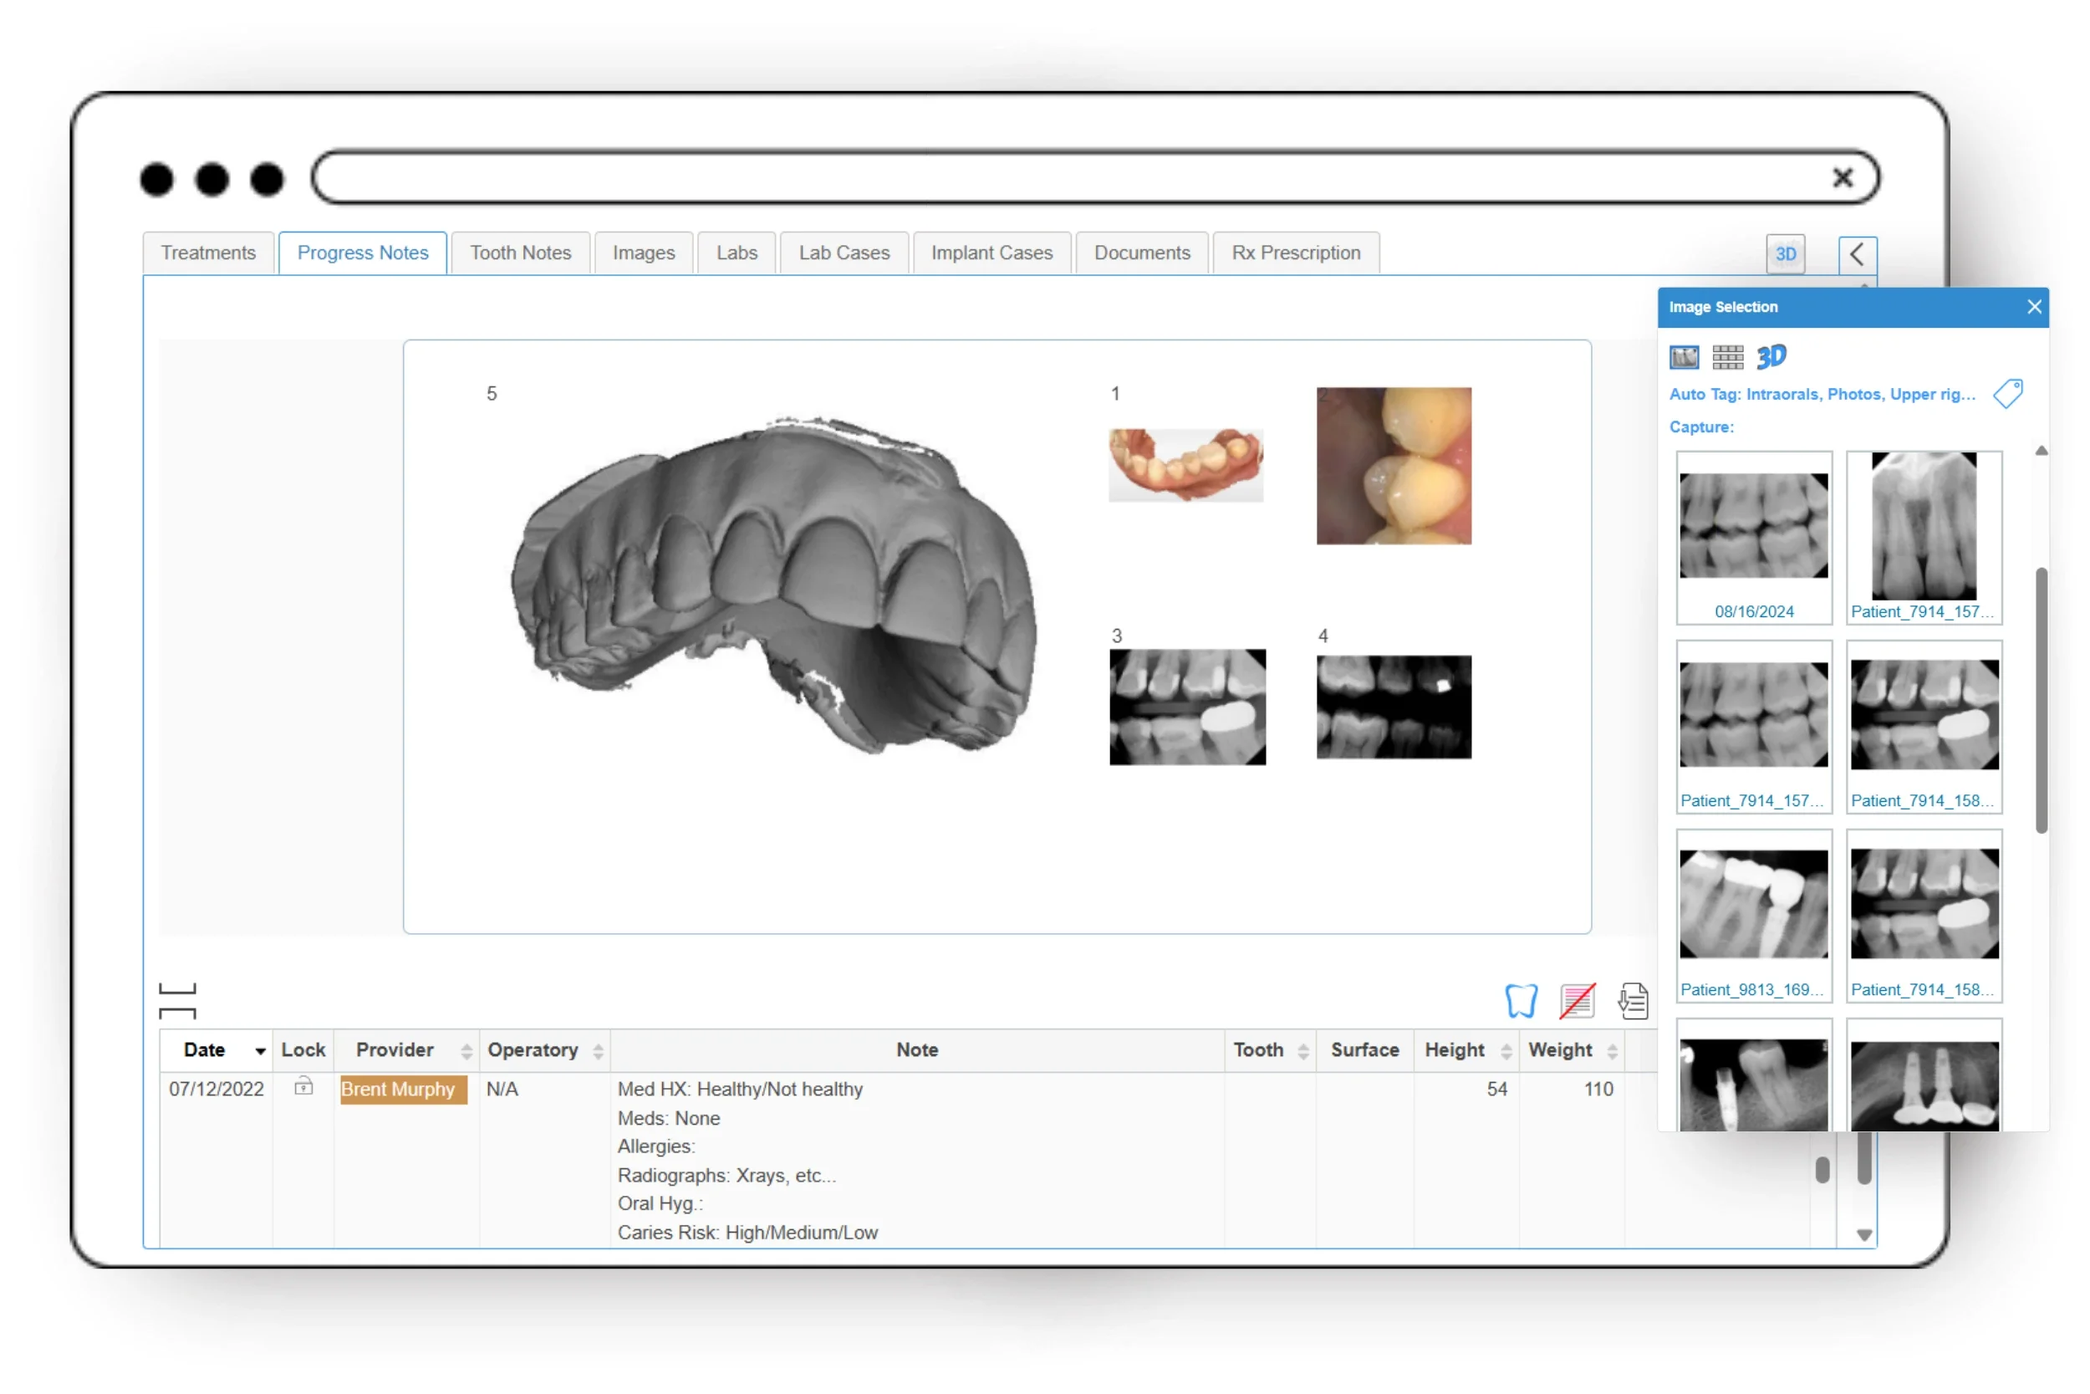Screen dimensions: 2090x1394
Task: Open the Implant Cases tab
Action: click(991, 253)
